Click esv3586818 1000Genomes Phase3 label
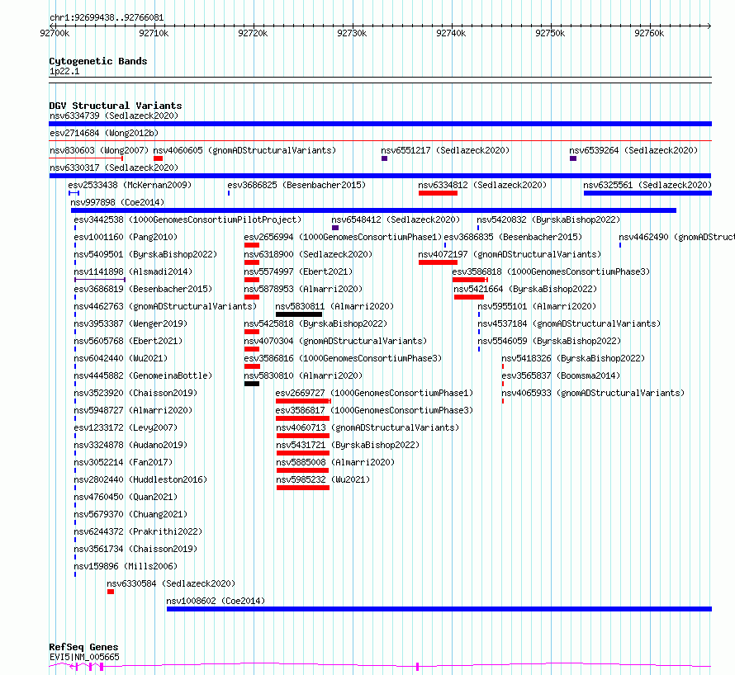The height and width of the screenshot is (675, 735). 552,271
